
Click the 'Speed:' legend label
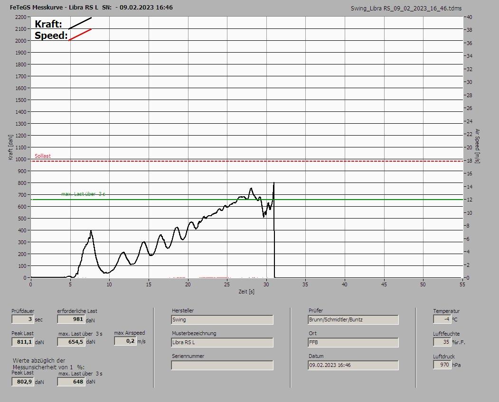pos(51,35)
